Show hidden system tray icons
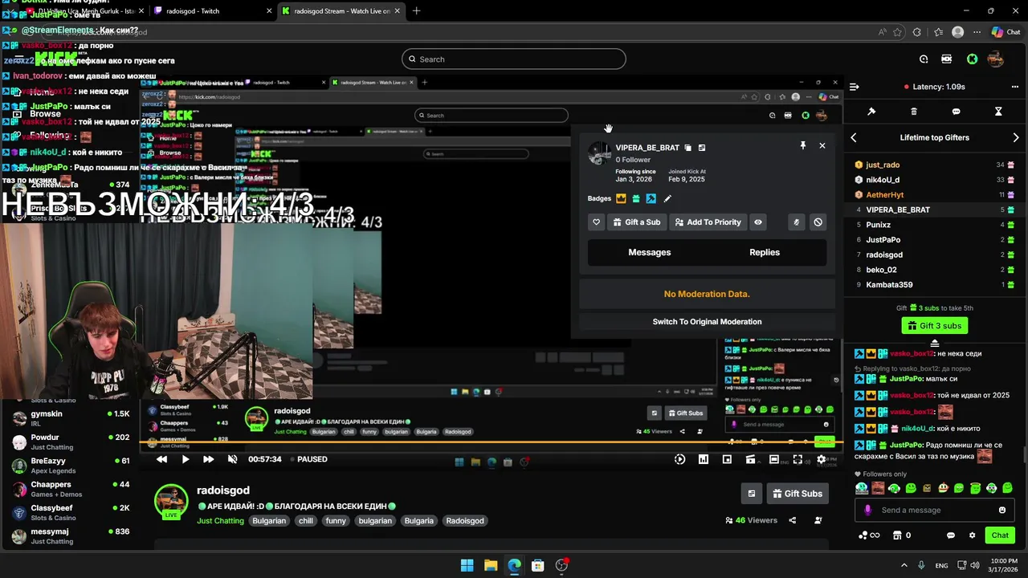1028x578 pixels. coord(904,565)
